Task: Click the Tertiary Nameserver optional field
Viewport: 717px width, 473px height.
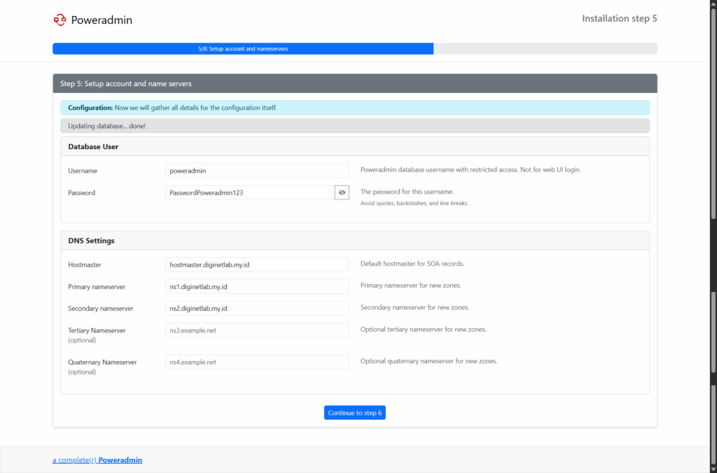Action: point(257,330)
